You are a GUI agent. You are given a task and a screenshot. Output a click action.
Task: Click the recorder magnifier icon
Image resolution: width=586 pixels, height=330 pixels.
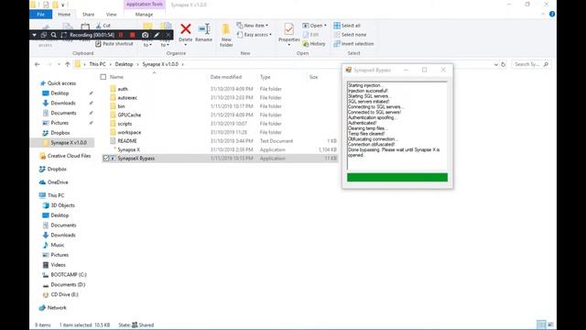click(x=53, y=35)
